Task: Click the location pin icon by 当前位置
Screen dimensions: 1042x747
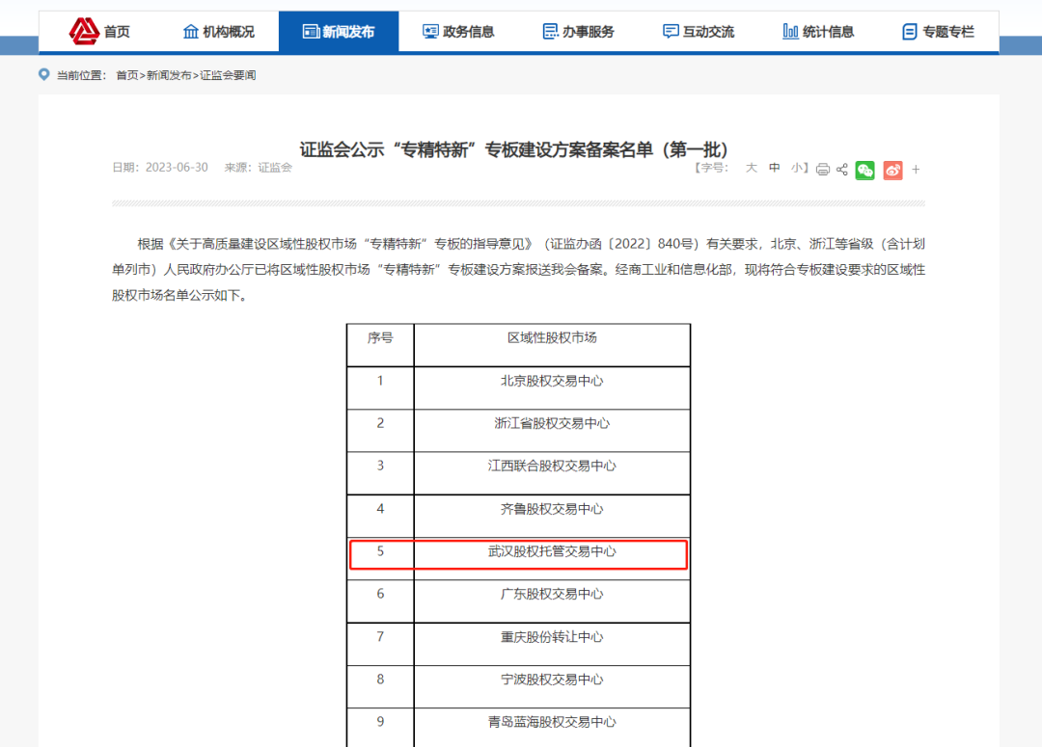Action: pos(43,74)
